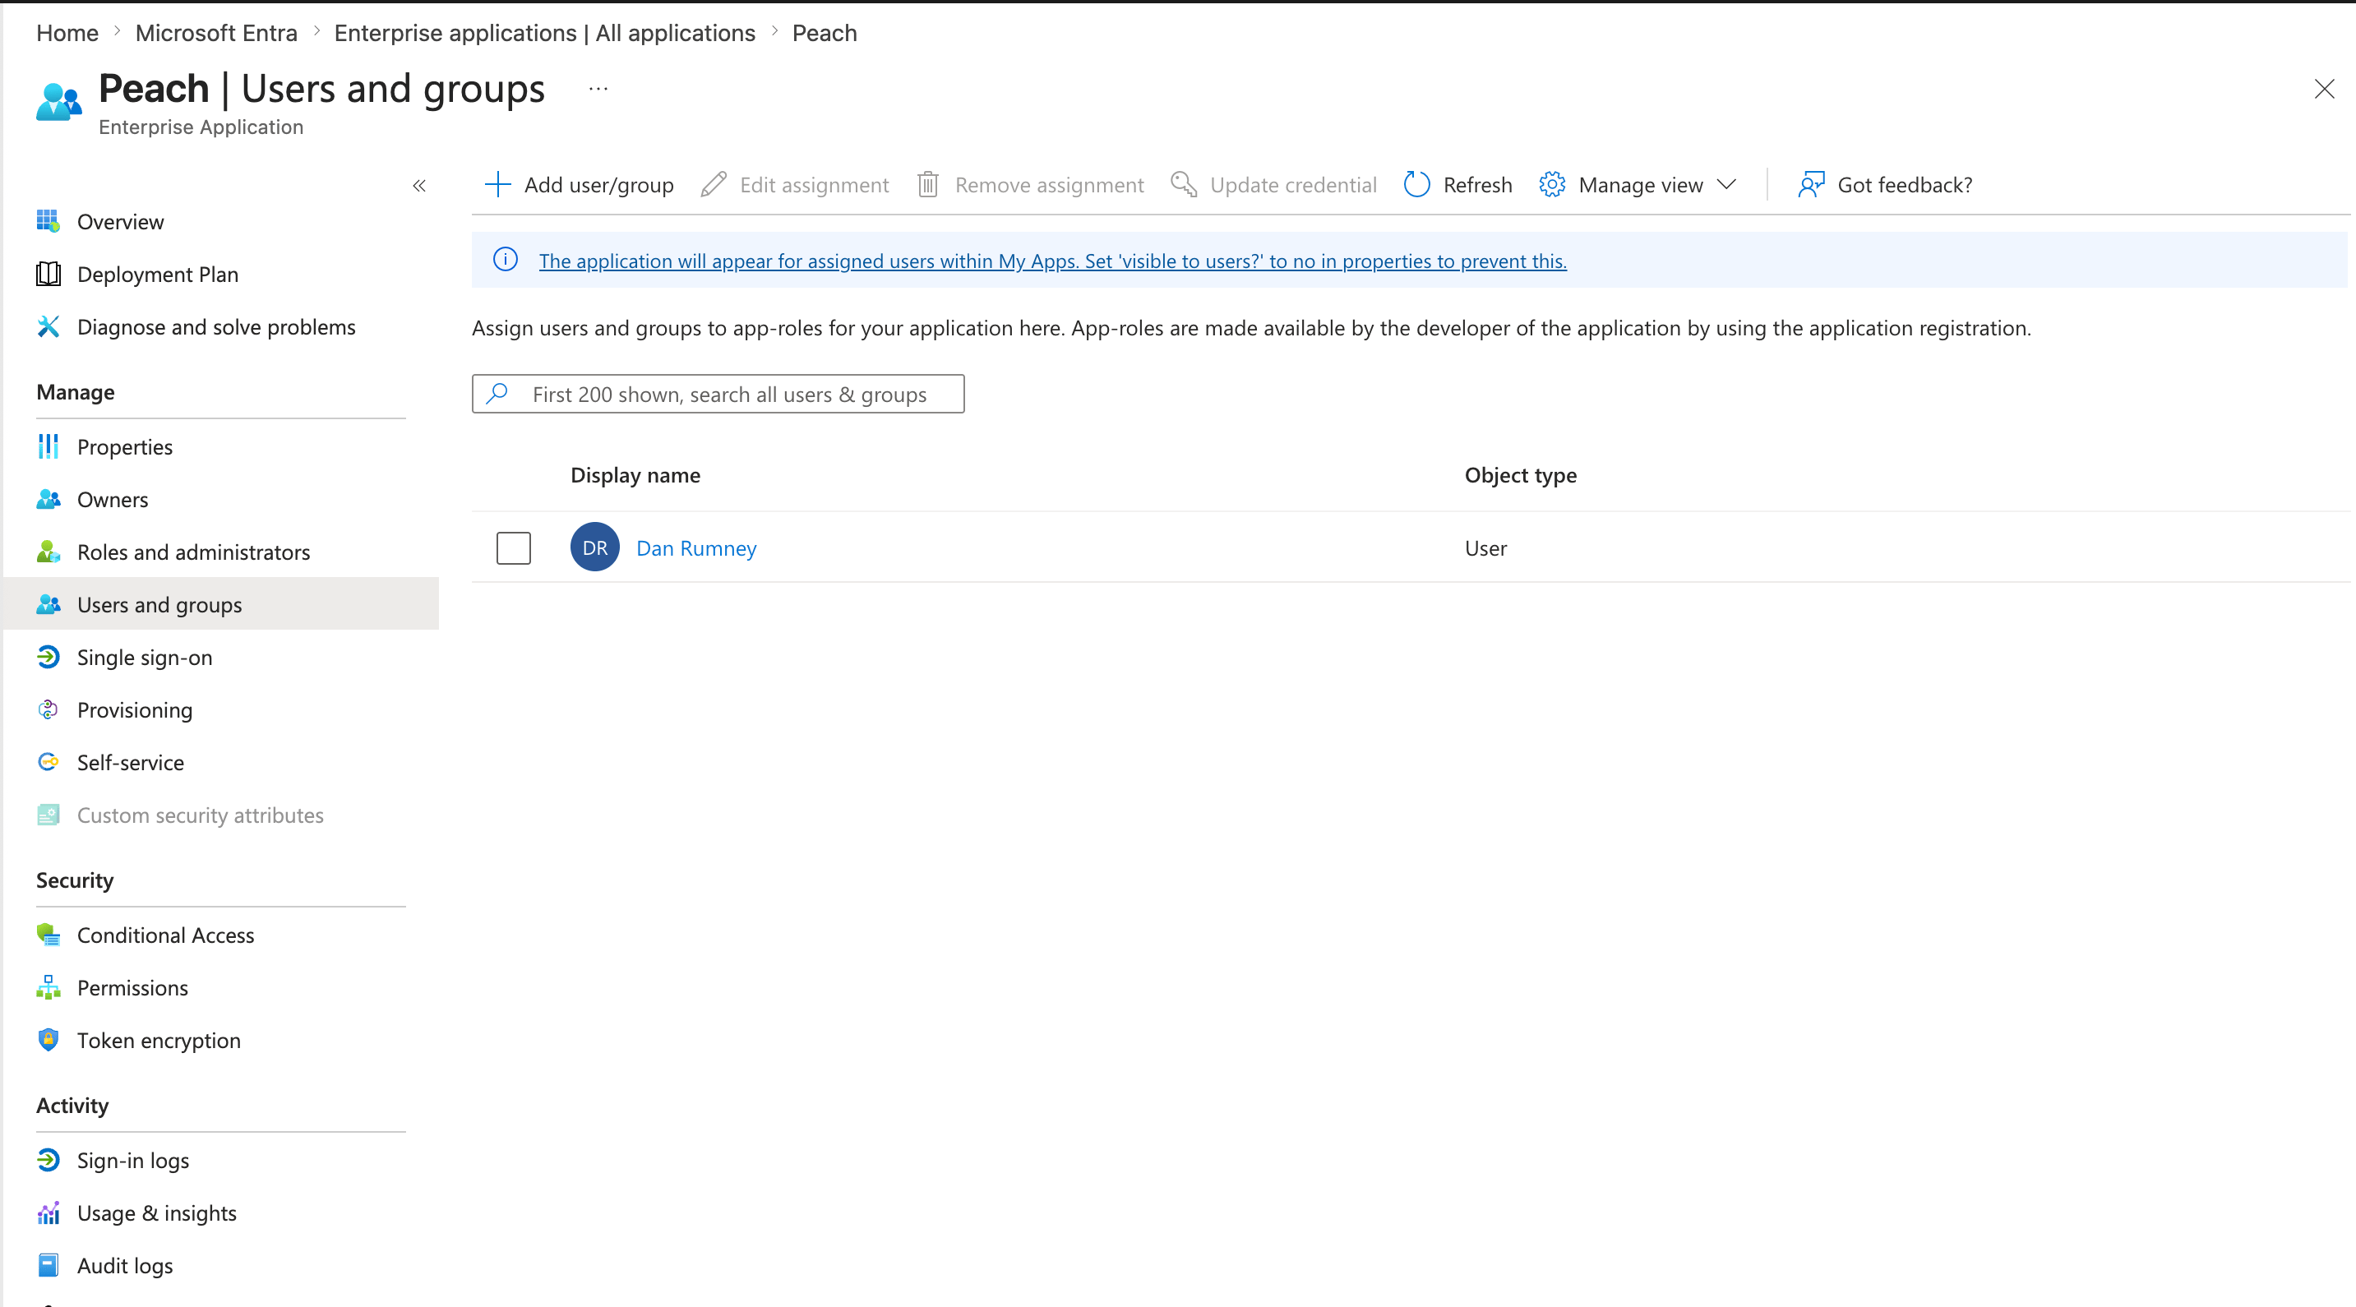
Task: Click the Sign-in logs icon
Action: click(x=49, y=1160)
